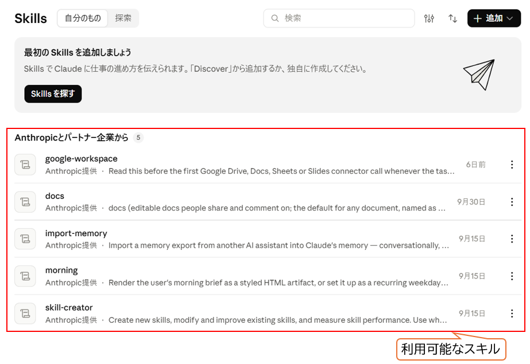This screenshot has height=364, width=530.
Task: Click the morning skill scroll icon
Action: (25, 276)
